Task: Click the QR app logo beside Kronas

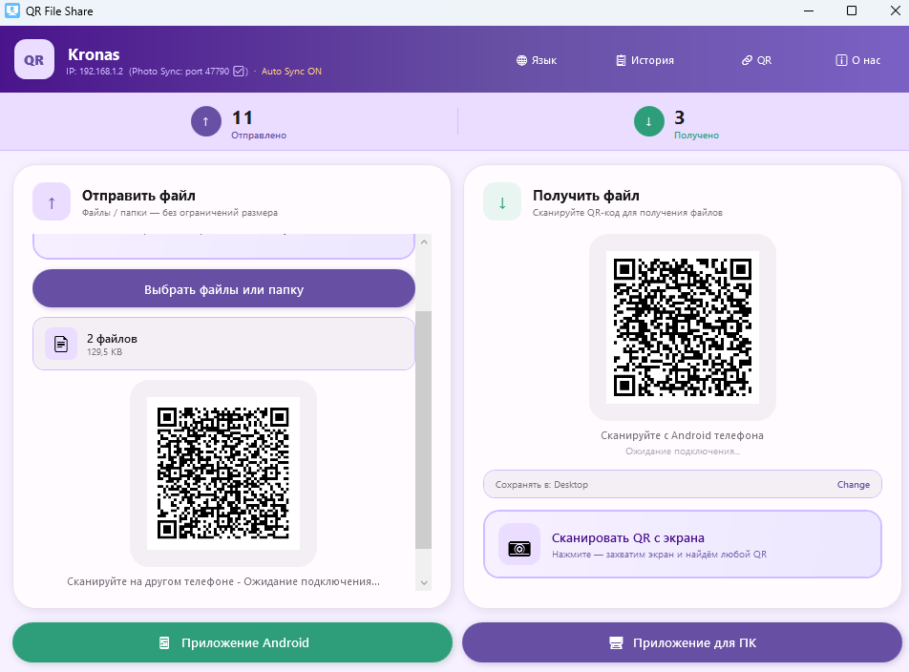Action: click(33, 59)
